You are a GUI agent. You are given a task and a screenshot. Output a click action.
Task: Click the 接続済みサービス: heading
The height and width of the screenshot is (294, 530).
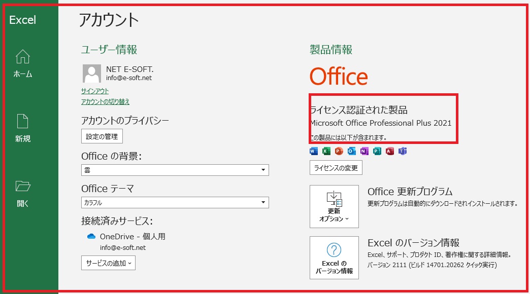click(x=117, y=221)
